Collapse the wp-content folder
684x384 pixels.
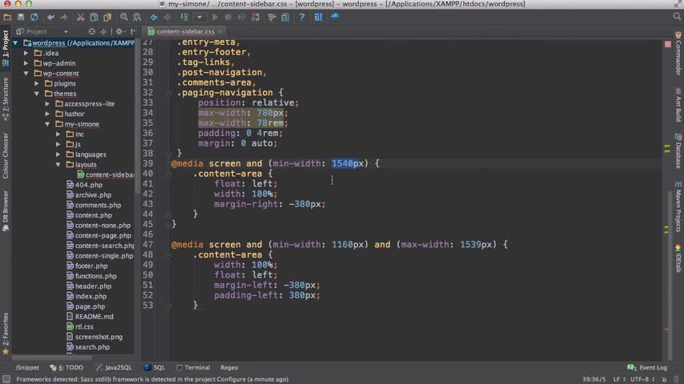[x=26, y=74]
